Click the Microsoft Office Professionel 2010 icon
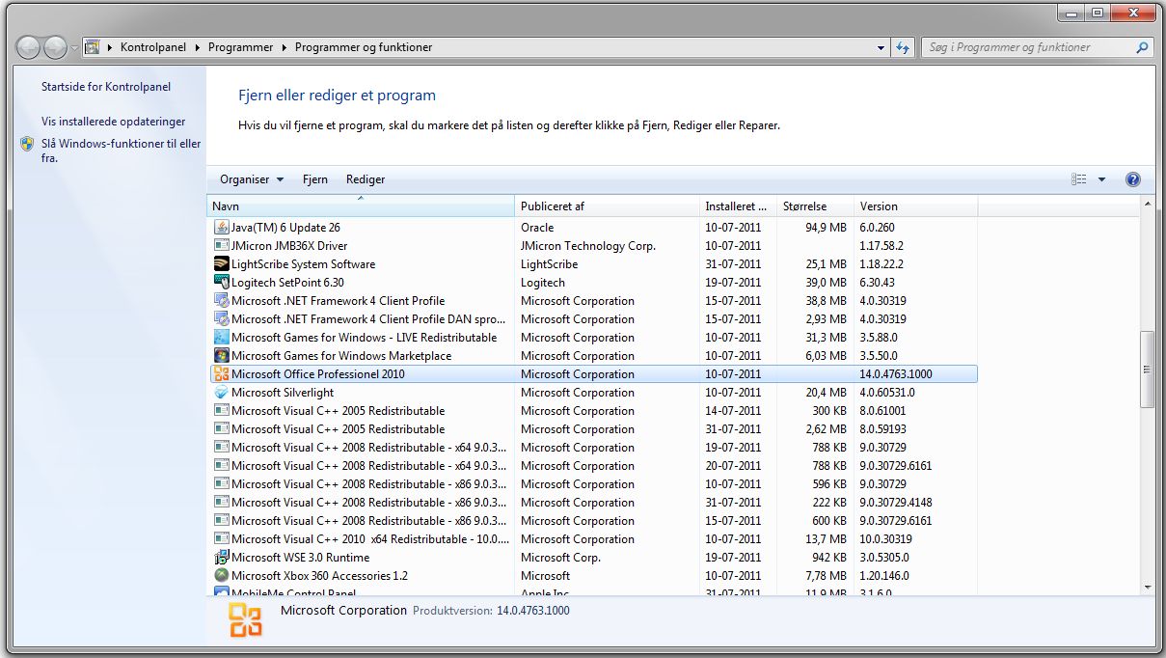 (221, 374)
